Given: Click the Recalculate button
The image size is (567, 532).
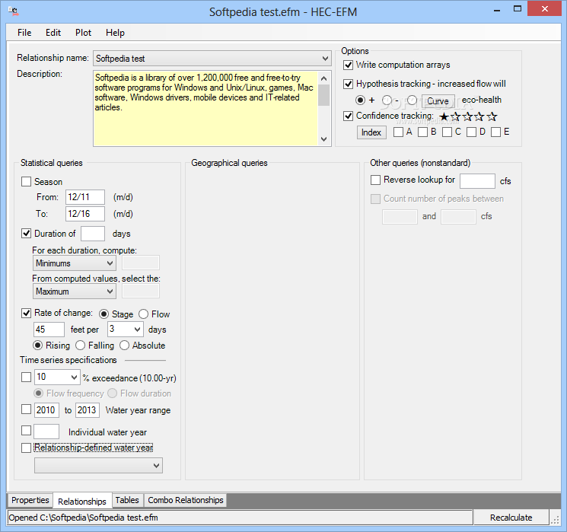Looking at the screenshot, I should [x=511, y=518].
